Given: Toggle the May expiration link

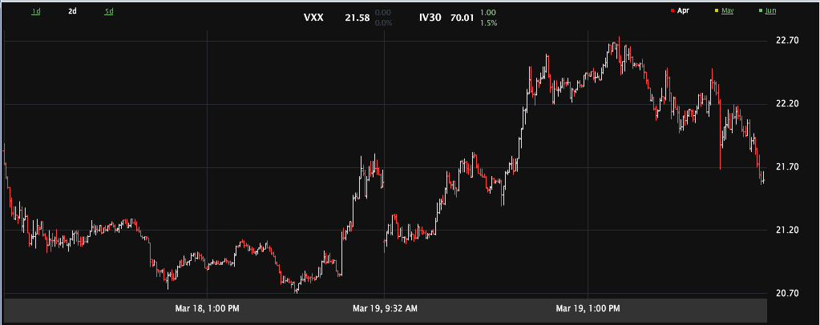Looking at the screenshot, I should point(728,11).
